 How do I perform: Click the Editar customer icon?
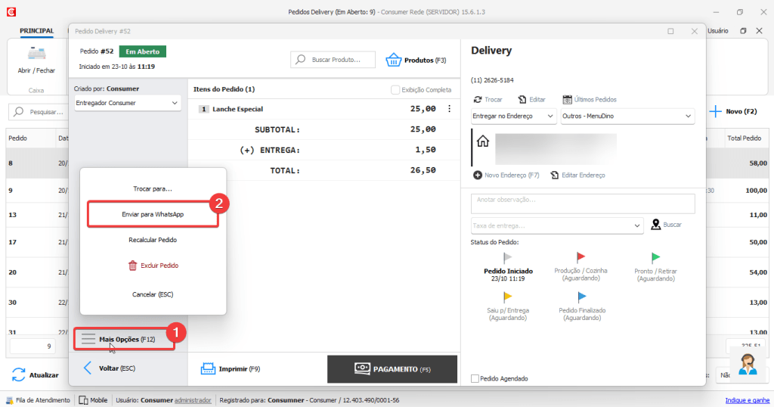[522, 100]
